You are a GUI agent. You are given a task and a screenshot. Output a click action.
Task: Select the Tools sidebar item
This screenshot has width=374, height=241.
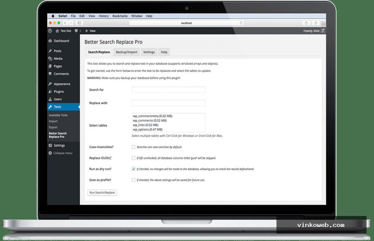click(x=63, y=107)
